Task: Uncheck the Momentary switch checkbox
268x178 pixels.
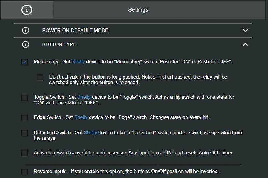Action: [25, 62]
